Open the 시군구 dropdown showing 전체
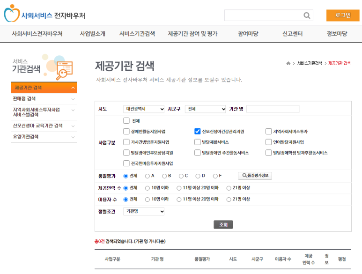This screenshot has height=274, width=362. coord(205,109)
